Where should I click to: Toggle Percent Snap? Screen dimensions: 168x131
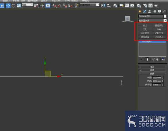pyautogui.click(x=65, y=5)
